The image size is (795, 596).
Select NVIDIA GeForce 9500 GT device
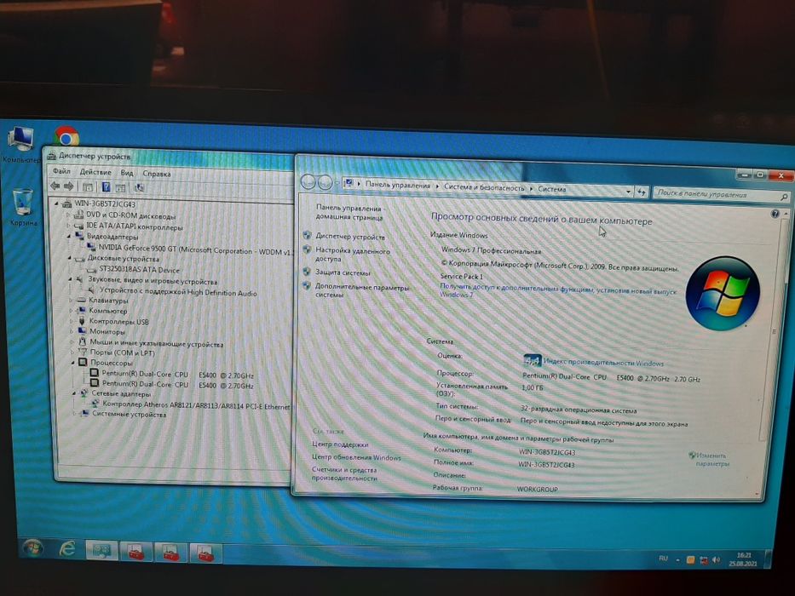196,249
